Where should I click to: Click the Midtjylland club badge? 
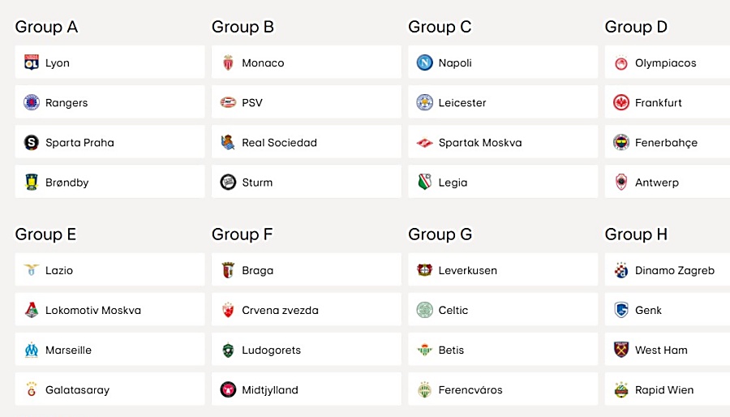[x=228, y=389]
